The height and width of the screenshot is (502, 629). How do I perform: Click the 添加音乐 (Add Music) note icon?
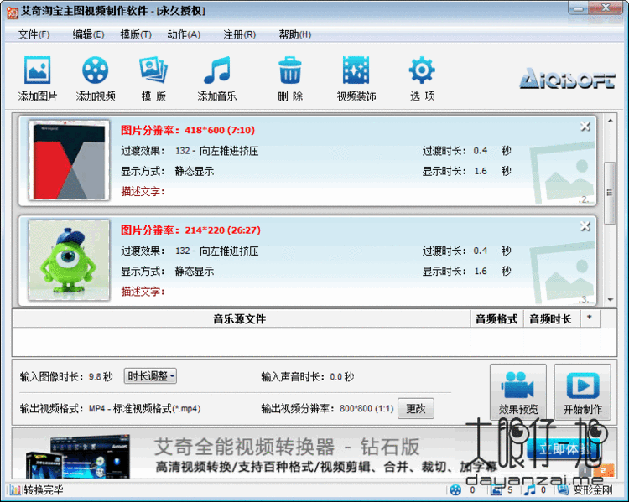(x=217, y=70)
